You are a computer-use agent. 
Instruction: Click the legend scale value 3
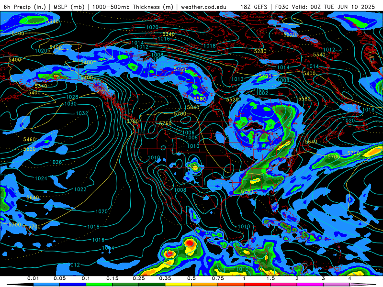[324, 278]
